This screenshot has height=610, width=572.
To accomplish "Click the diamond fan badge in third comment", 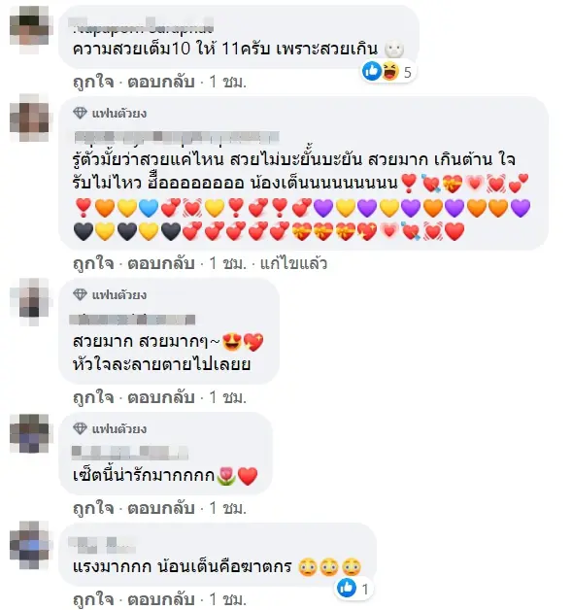I will (x=80, y=295).
